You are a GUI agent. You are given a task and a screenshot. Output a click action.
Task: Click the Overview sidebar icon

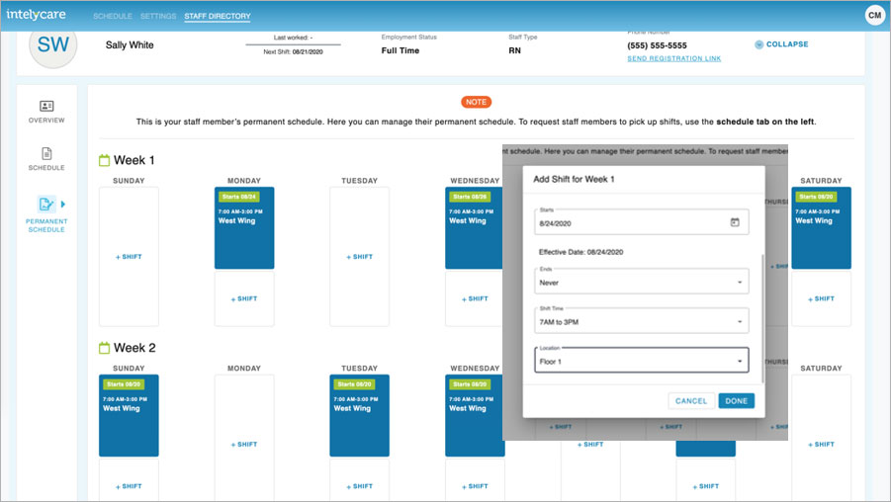tap(46, 106)
